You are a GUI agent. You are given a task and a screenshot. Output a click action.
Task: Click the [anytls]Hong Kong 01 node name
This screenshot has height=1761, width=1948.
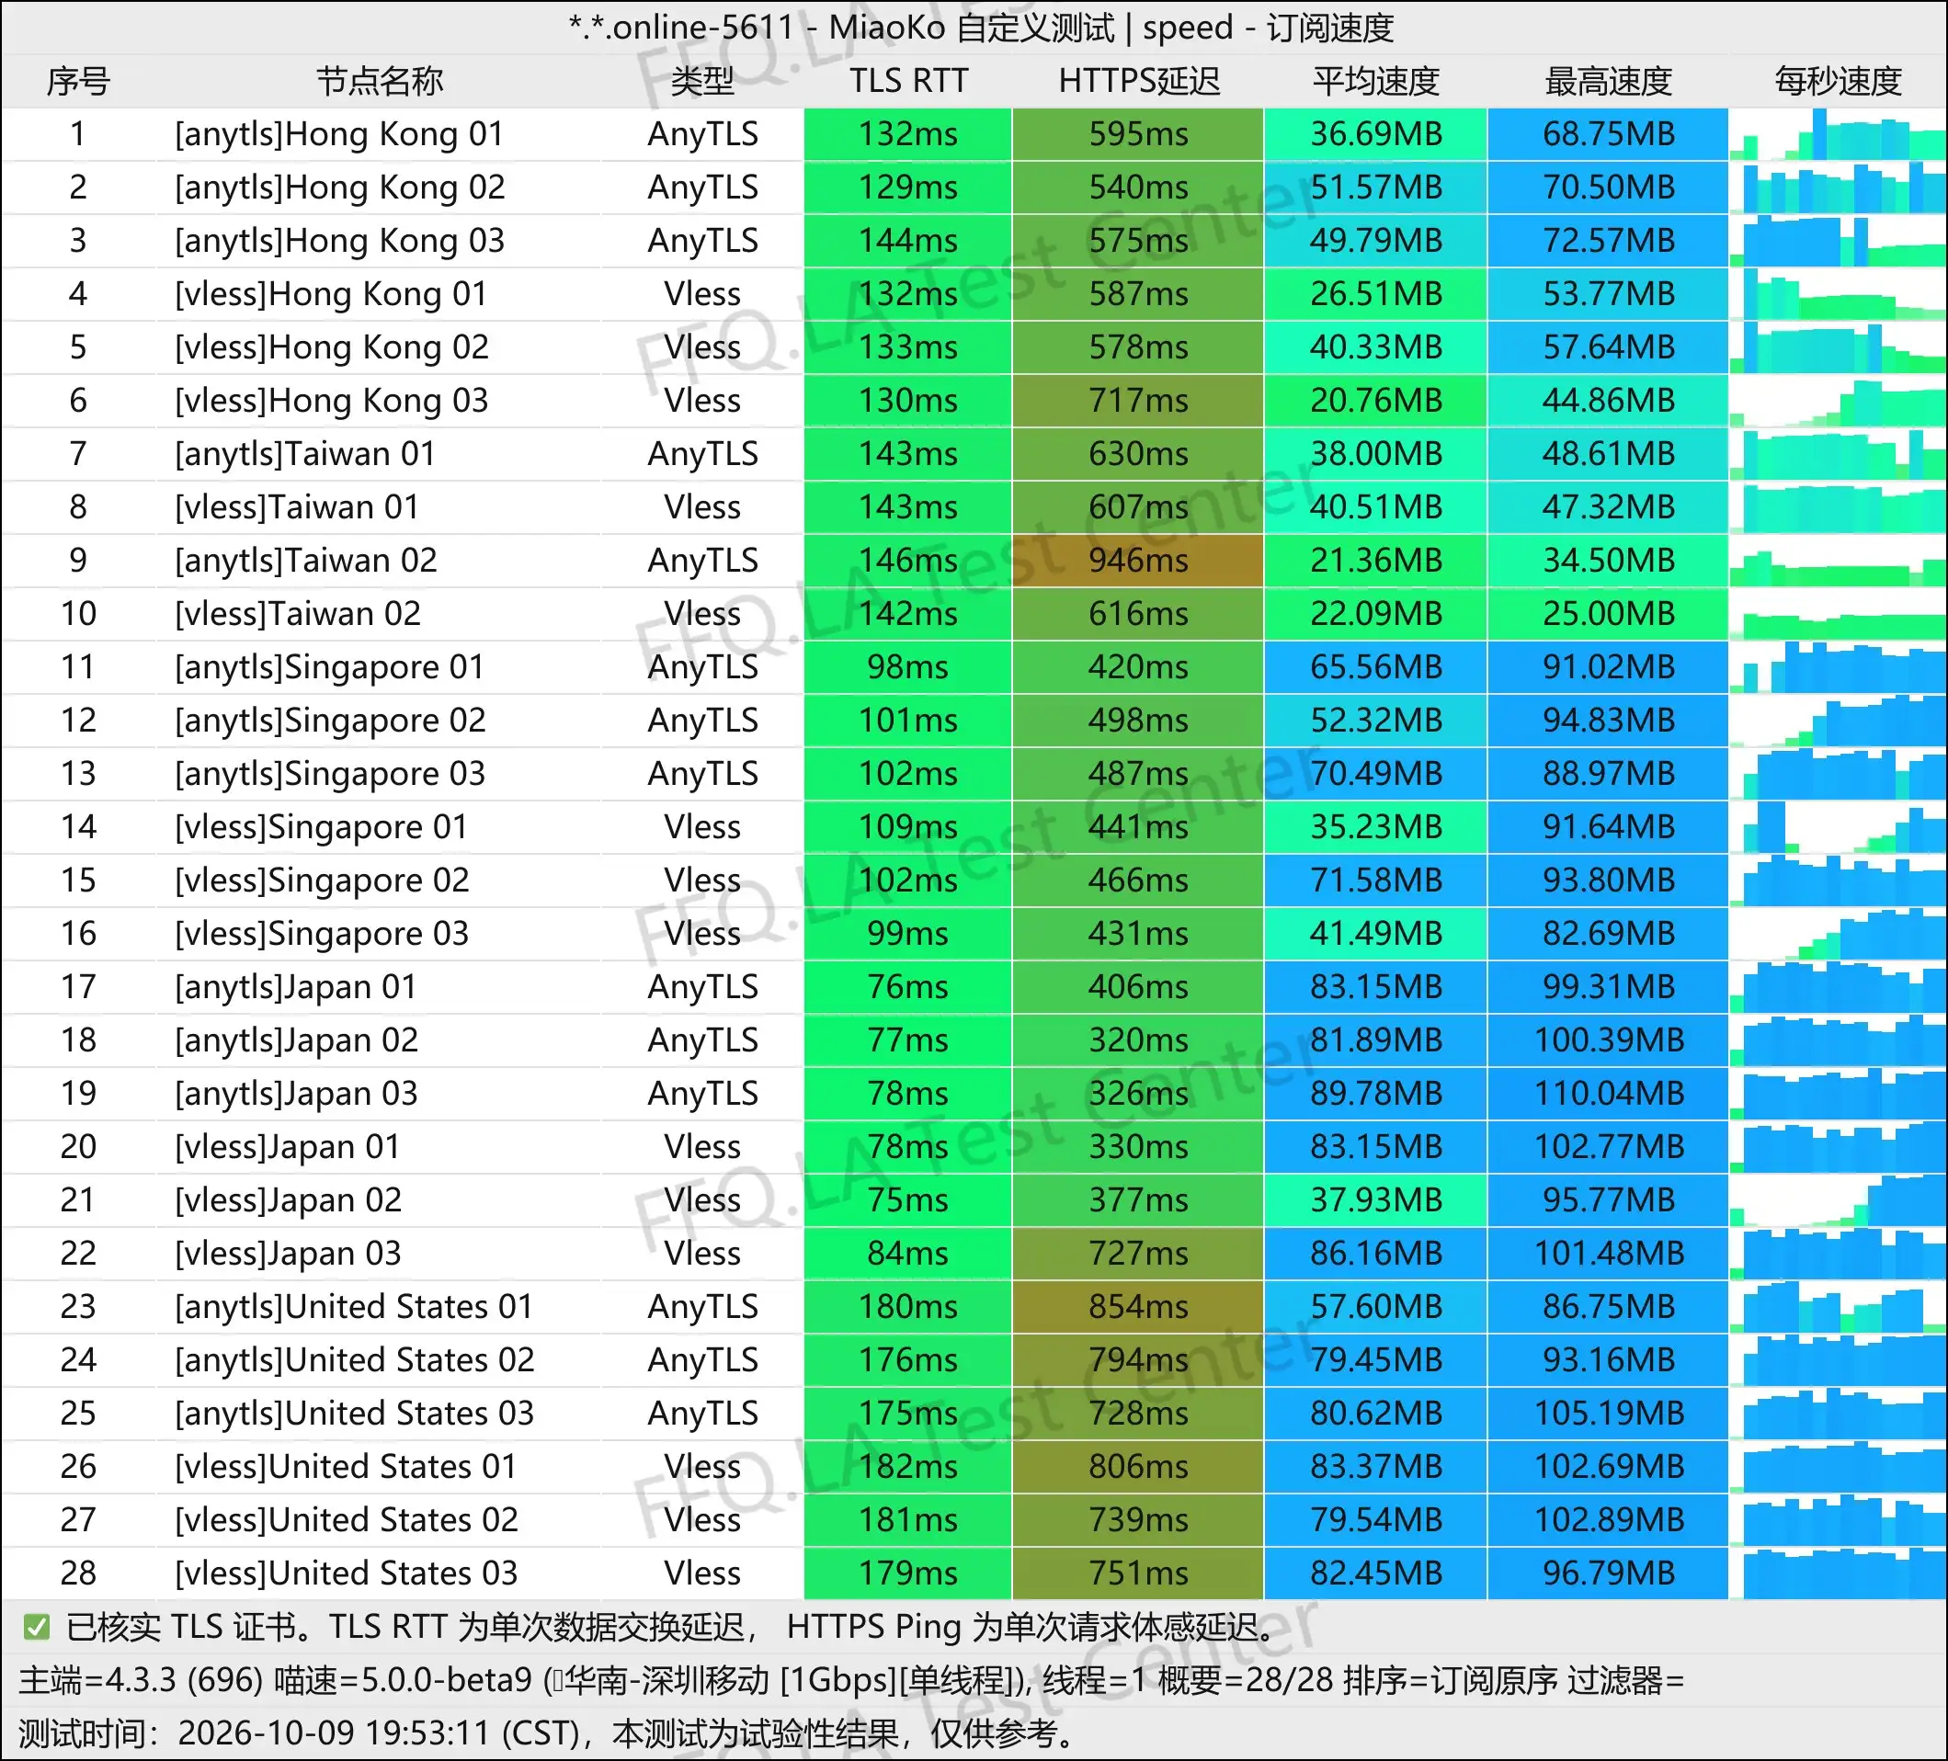pos(339,134)
